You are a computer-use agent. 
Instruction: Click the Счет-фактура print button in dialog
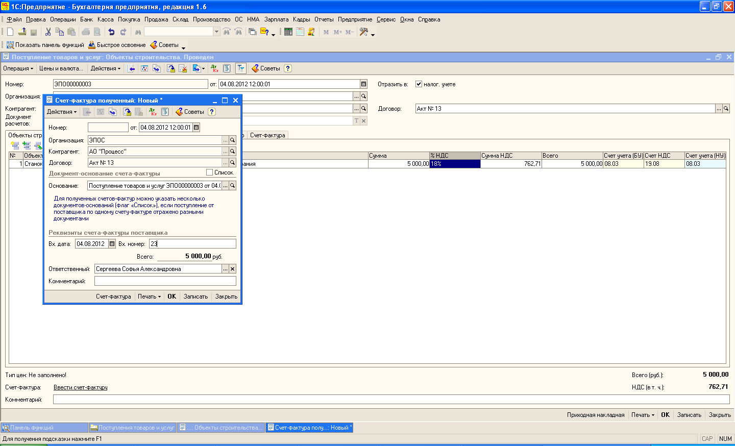pos(113,296)
